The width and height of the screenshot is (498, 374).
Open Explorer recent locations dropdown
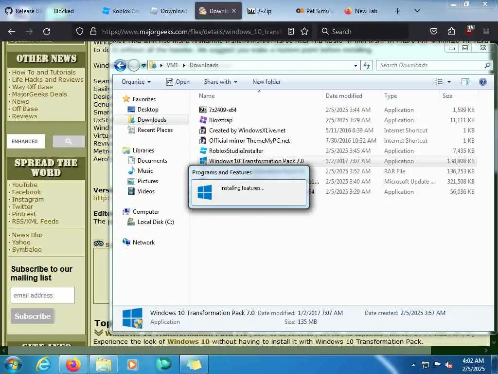(x=143, y=66)
